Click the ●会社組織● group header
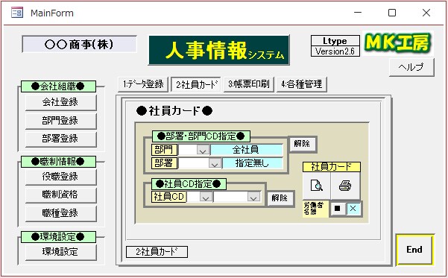The height and width of the screenshot is (278, 448). click(58, 86)
